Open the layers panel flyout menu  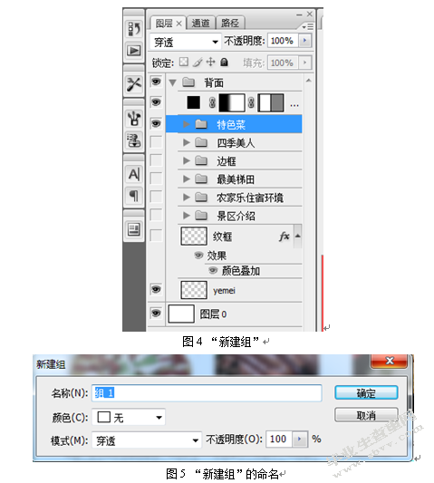coord(307,27)
